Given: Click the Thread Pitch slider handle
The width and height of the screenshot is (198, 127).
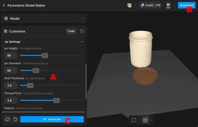Looking at the screenshot, I should tap(56, 100).
